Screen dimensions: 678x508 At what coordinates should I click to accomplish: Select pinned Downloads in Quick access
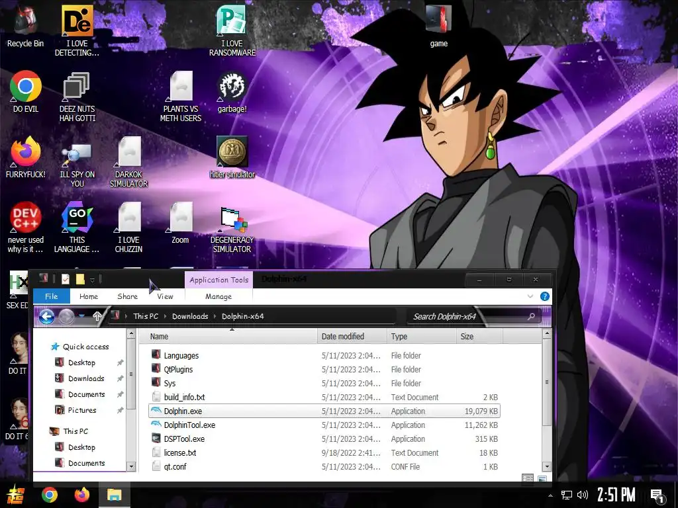pos(86,378)
